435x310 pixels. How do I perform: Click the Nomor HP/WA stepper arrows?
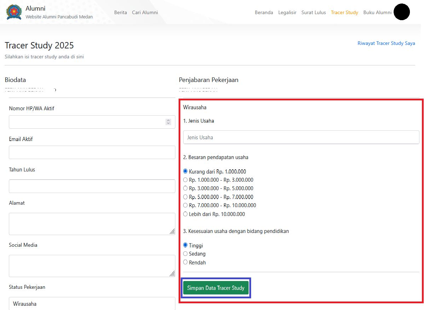click(x=168, y=122)
